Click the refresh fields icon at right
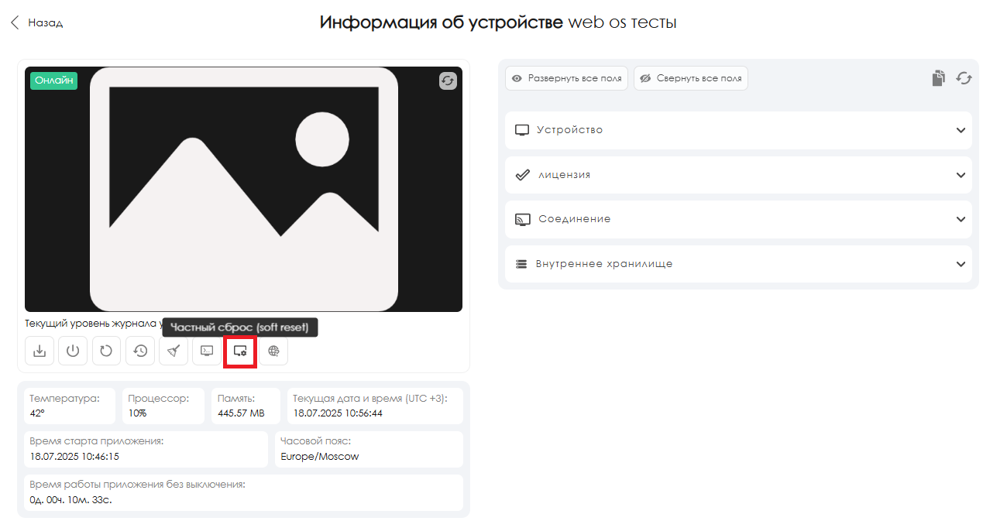983x521 pixels. point(964,78)
